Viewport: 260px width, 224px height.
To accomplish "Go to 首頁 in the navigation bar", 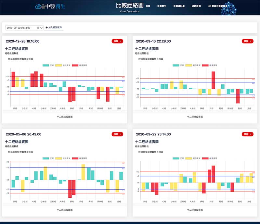I will click(148, 6).
